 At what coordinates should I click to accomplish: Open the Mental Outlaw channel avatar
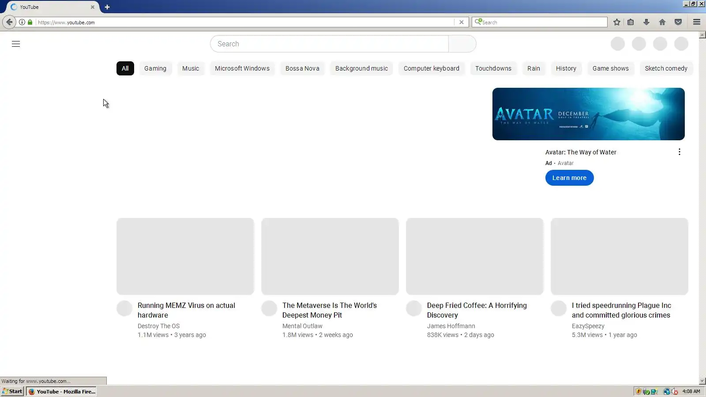269,308
